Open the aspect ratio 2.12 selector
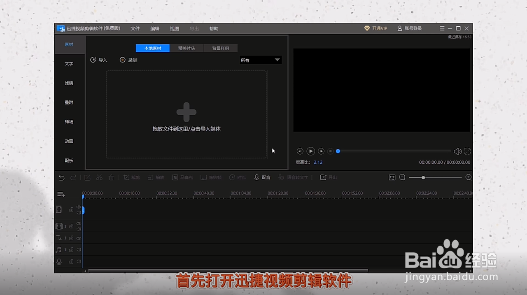The width and height of the screenshot is (527, 295). 318,162
